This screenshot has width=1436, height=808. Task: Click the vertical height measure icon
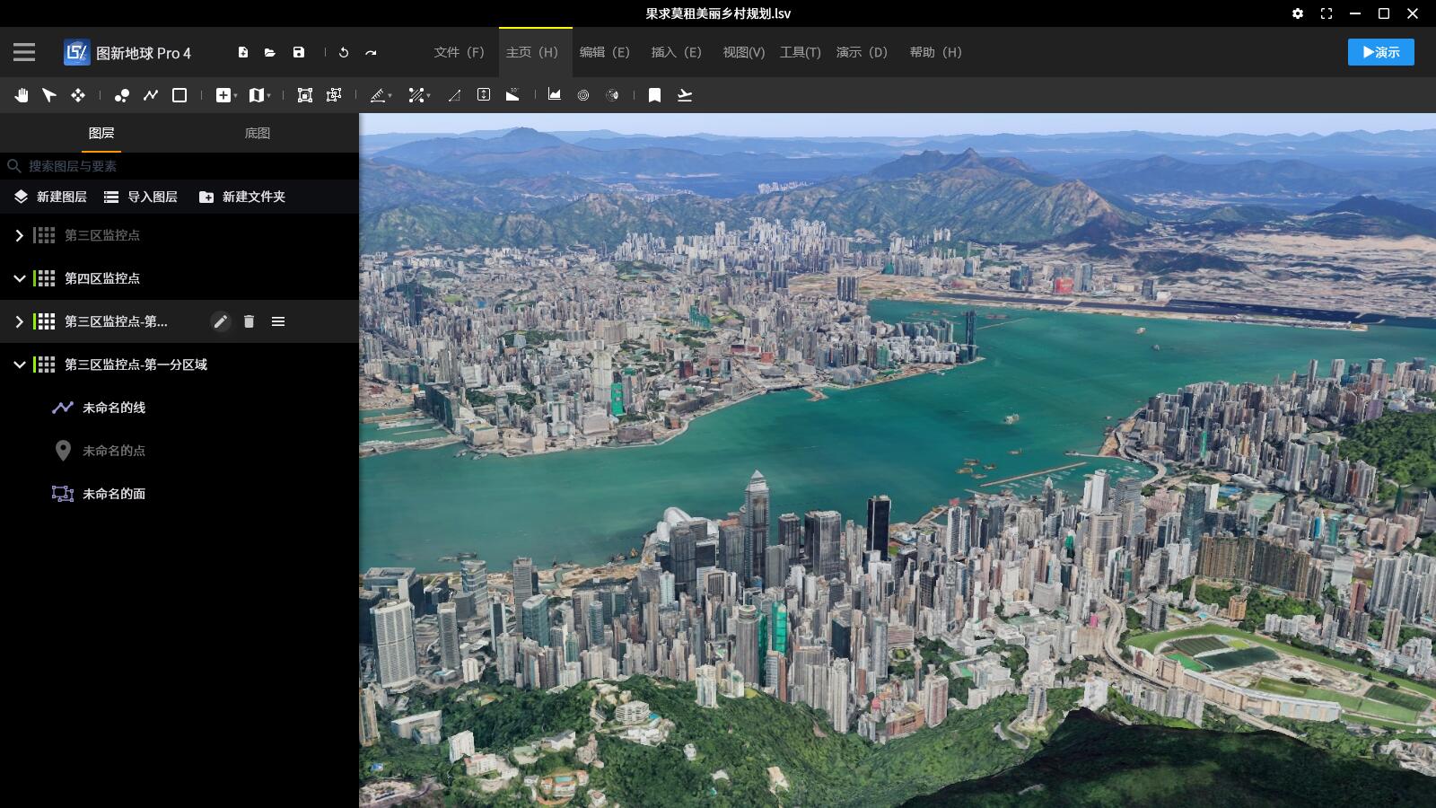click(x=484, y=94)
